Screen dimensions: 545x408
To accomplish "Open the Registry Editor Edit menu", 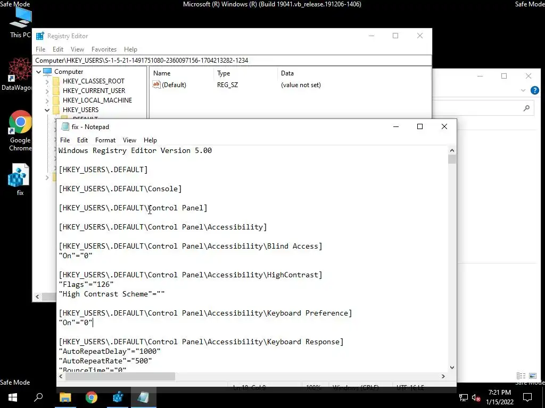I will 57,49.
